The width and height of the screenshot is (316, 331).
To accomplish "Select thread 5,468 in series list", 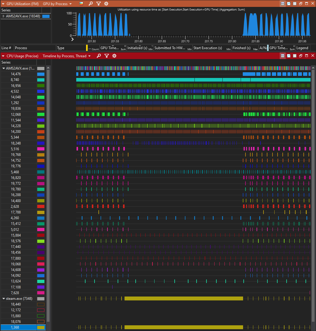I will pyautogui.click(x=15, y=172).
